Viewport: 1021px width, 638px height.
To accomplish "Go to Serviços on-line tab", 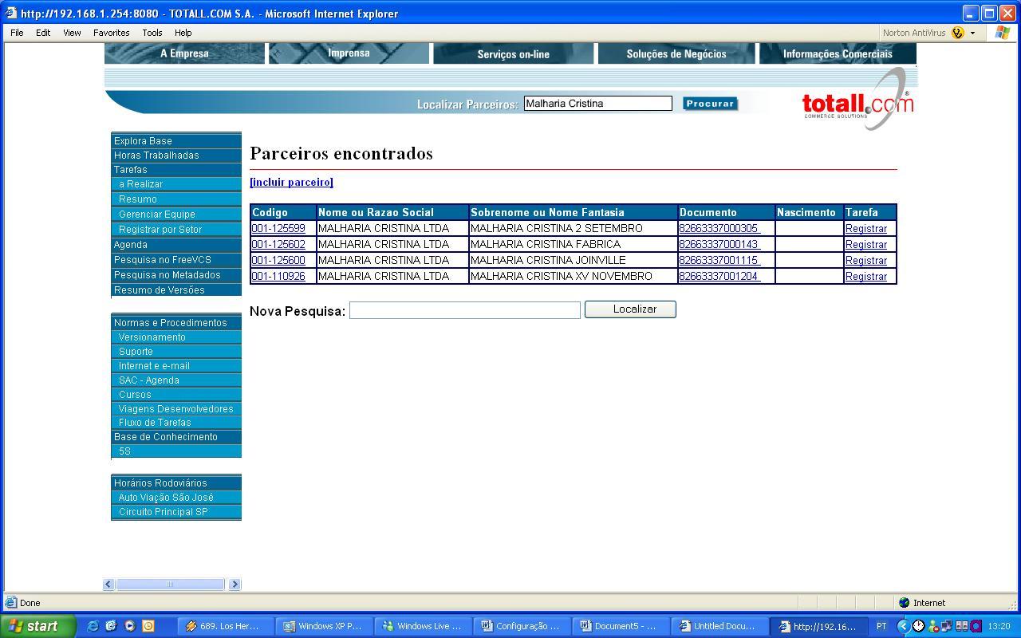I will point(513,53).
